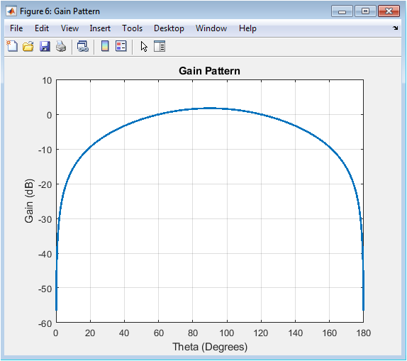Screen dimensions: 407x361
Task: Click the x-axis tick label 140
Action: point(295,333)
